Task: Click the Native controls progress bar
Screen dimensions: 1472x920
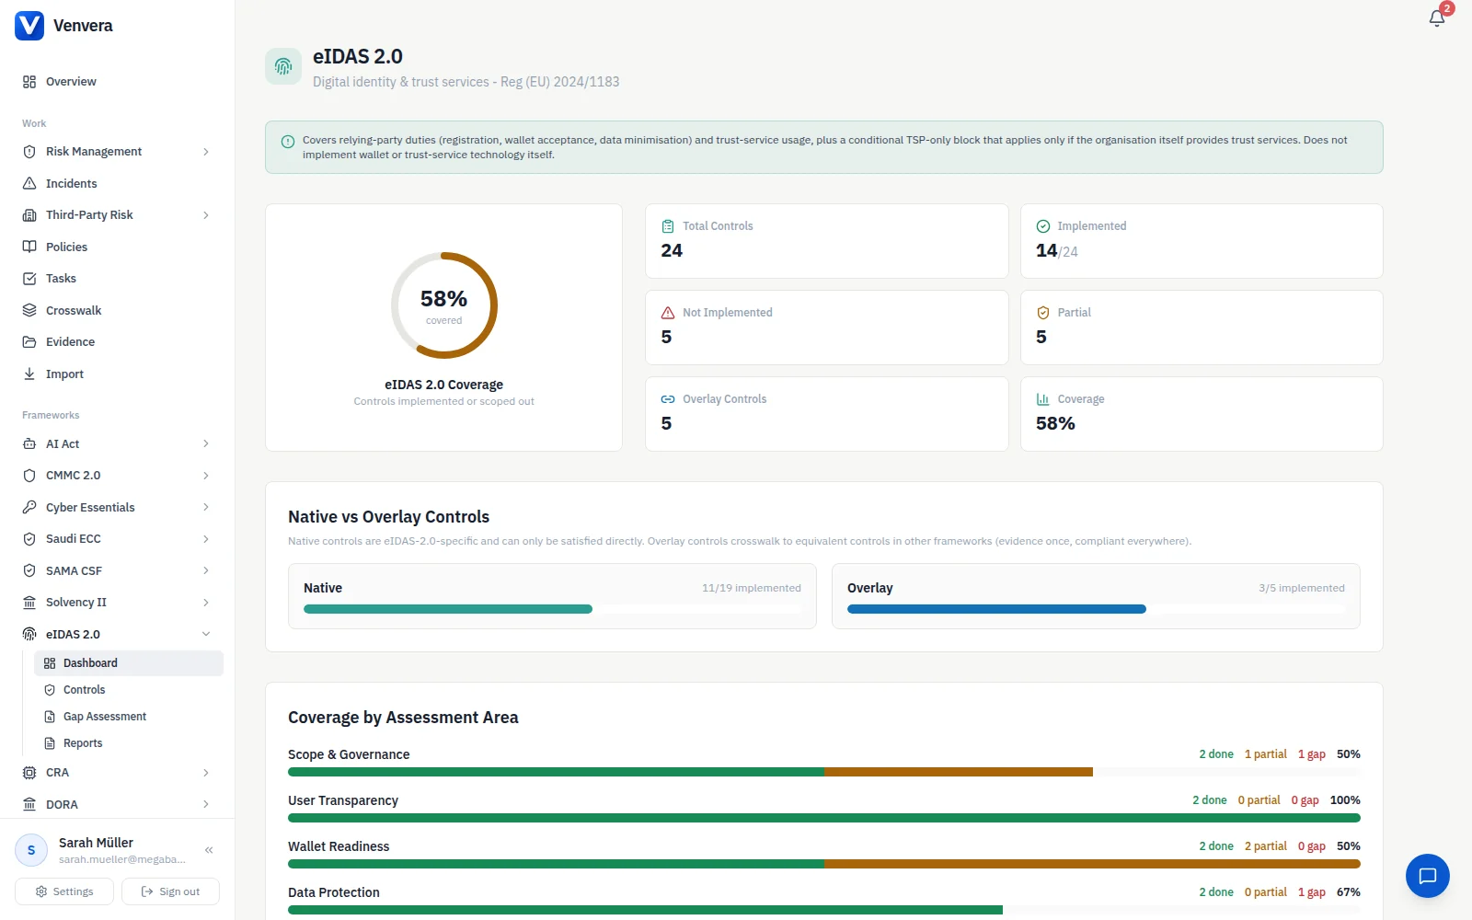Action: (x=552, y=609)
